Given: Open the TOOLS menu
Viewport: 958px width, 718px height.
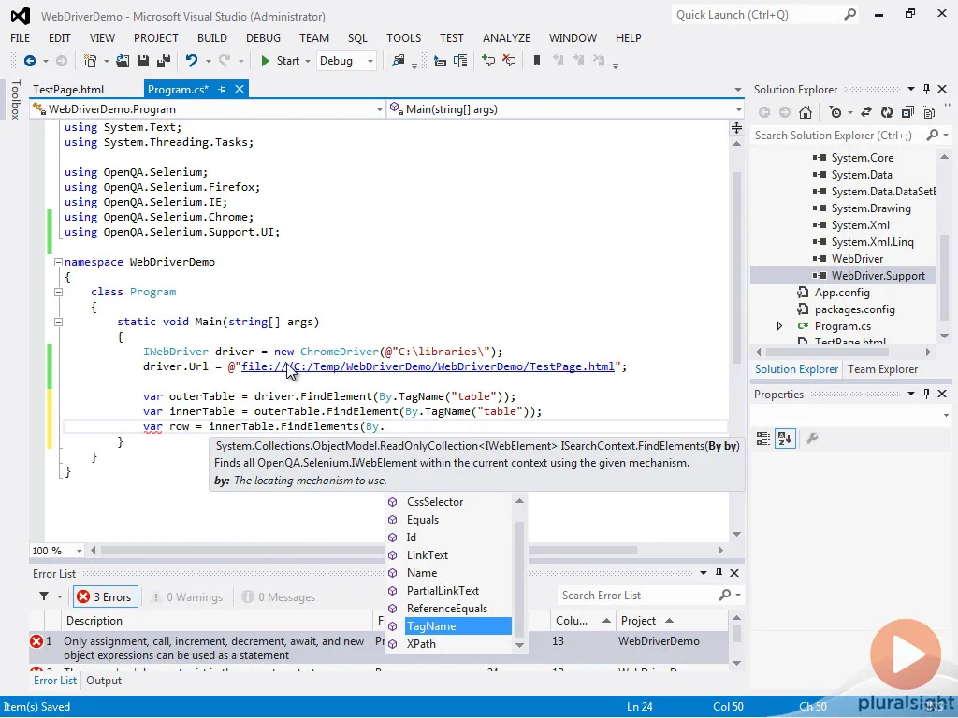Looking at the screenshot, I should click(403, 37).
